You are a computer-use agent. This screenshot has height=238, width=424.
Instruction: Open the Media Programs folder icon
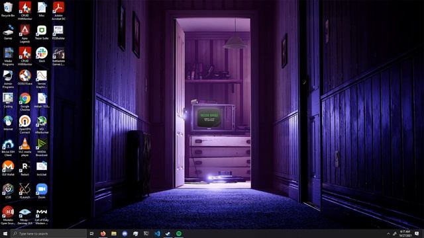click(x=8, y=56)
